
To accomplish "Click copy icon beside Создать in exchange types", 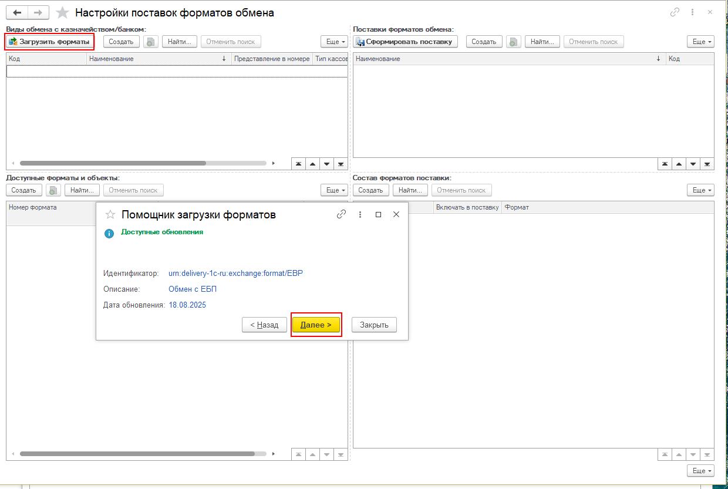I will (x=151, y=42).
